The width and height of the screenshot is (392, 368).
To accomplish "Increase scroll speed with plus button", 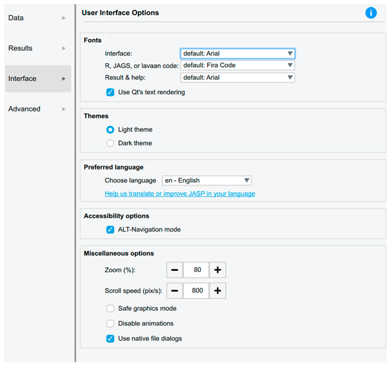I will [x=217, y=290].
